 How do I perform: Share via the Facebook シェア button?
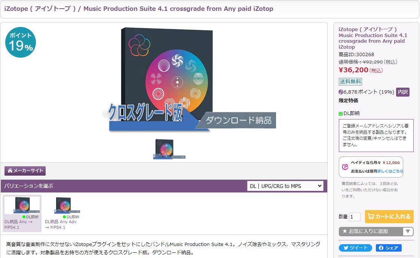pos(388,248)
